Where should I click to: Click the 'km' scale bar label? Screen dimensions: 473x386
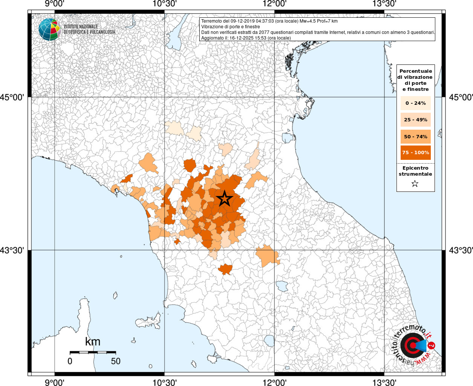coord(93,342)
